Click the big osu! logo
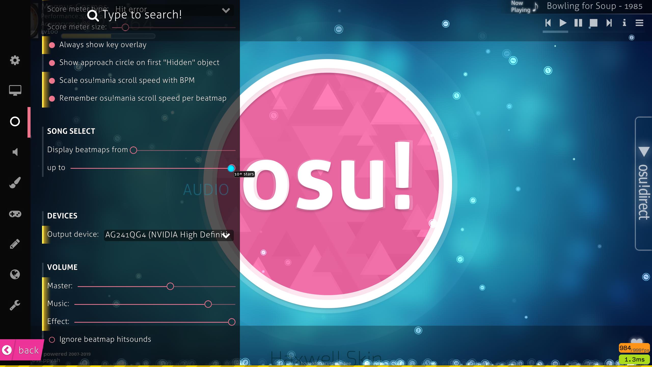652x367 pixels. (328, 183)
